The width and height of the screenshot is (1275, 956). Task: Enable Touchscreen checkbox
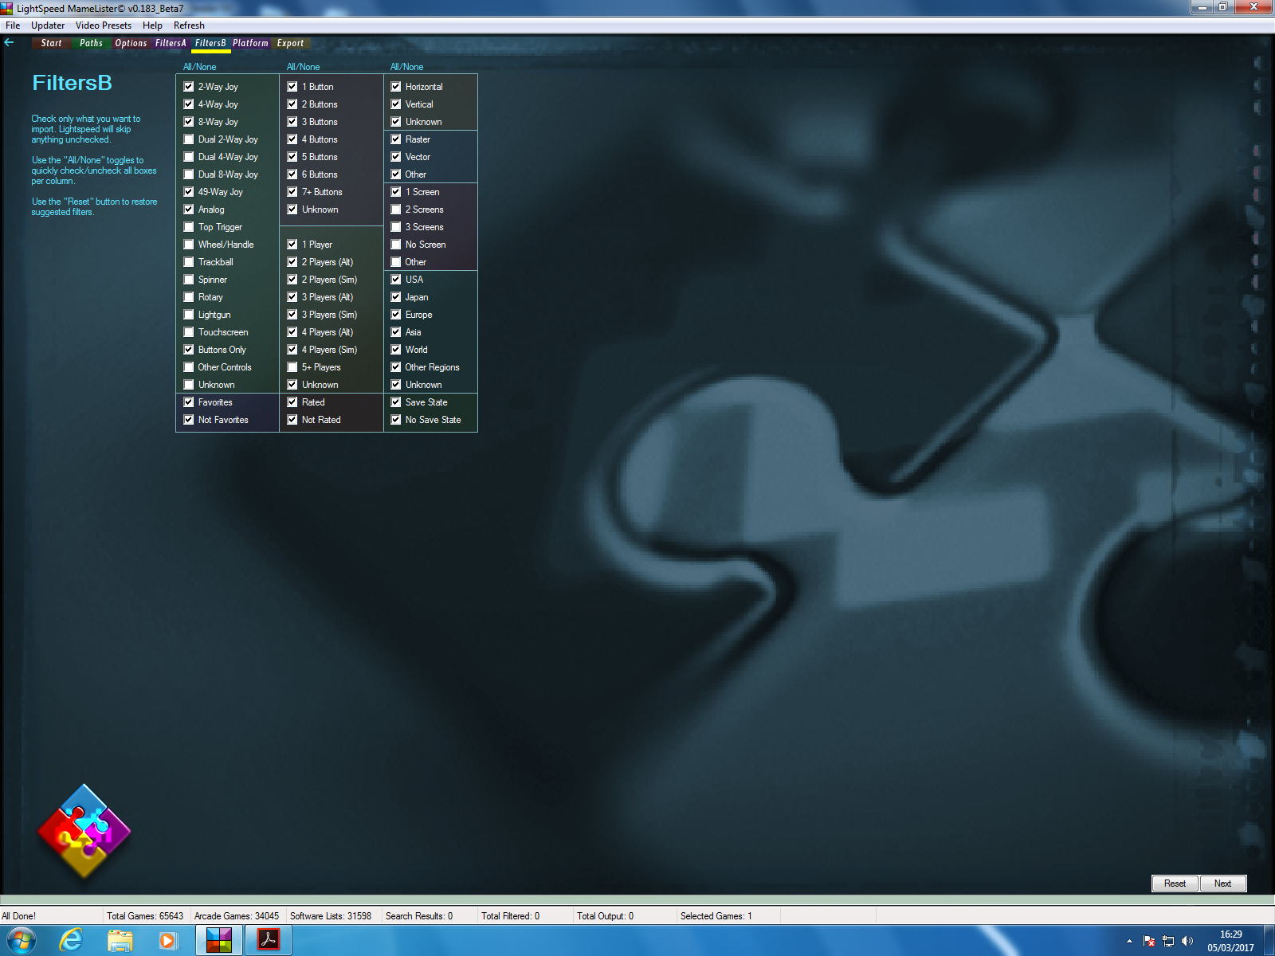tap(189, 332)
